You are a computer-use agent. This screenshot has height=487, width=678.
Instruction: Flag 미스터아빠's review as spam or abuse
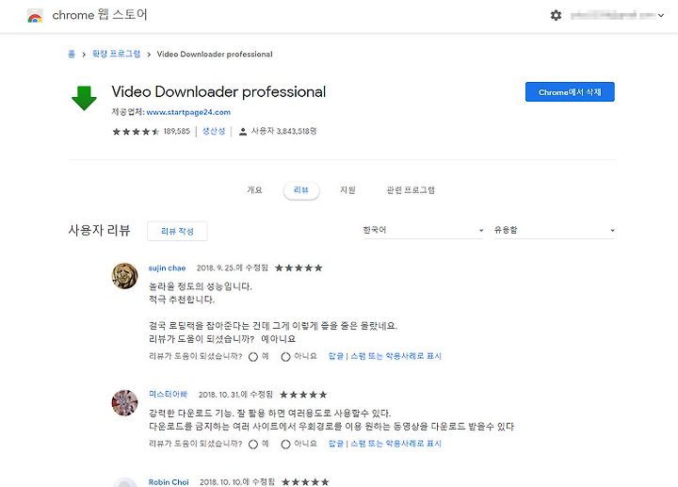(x=395, y=444)
